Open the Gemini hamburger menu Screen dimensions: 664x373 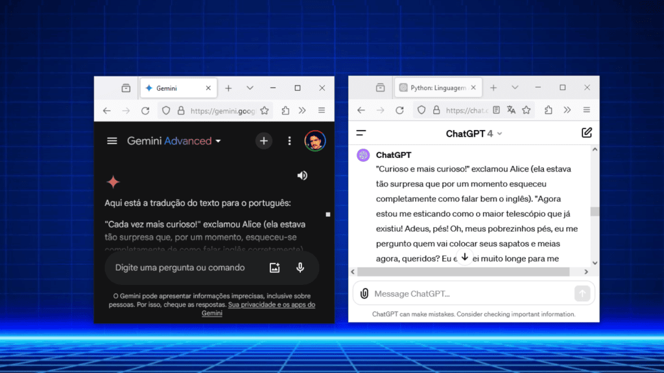(x=112, y=141)
